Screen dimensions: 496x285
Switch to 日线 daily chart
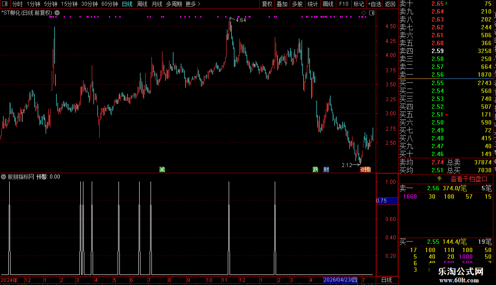(x=127, y=4)
